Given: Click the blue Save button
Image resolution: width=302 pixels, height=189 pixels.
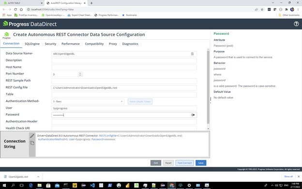Looking at the screenshot, I should click(x=201, y=163).
